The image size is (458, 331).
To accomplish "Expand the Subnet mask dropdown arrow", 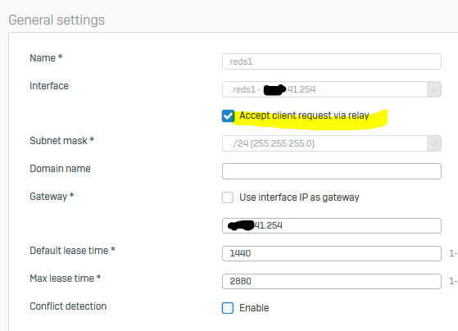I will (x=433, y=143).
